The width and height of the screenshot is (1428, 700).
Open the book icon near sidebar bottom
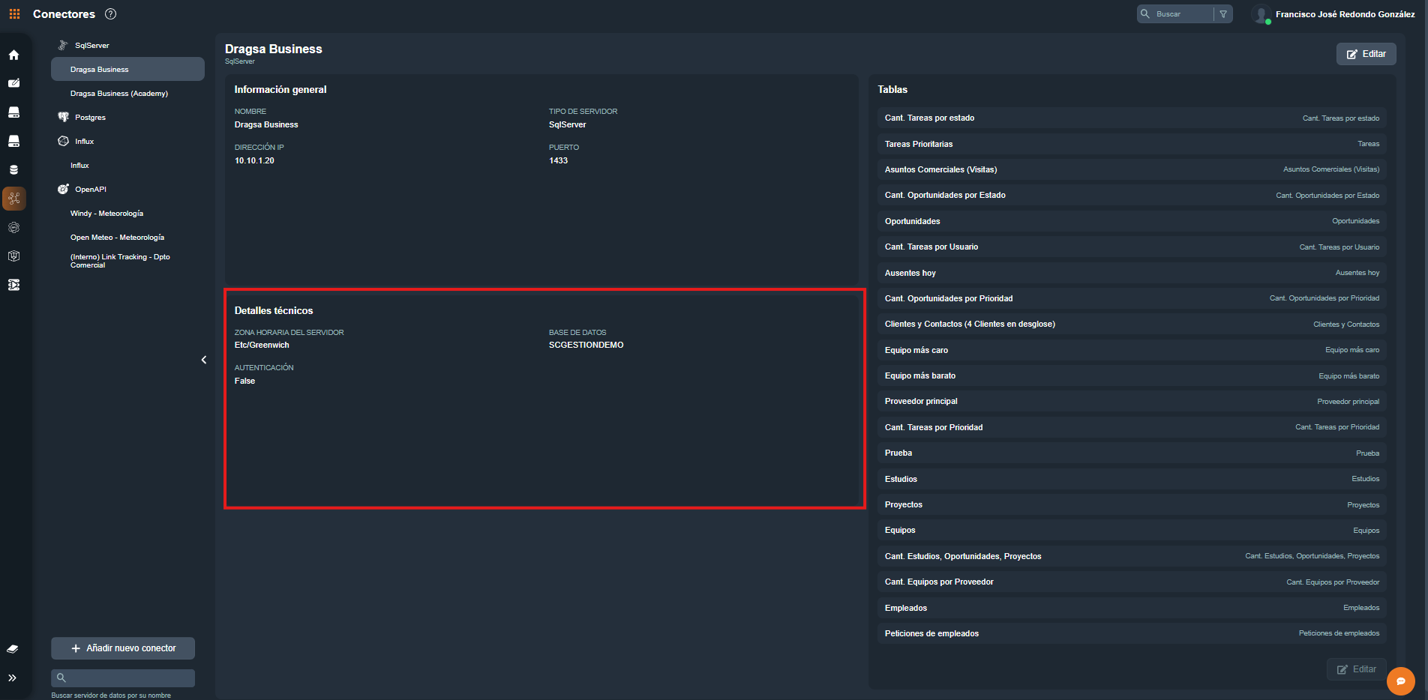coord(13,649)
